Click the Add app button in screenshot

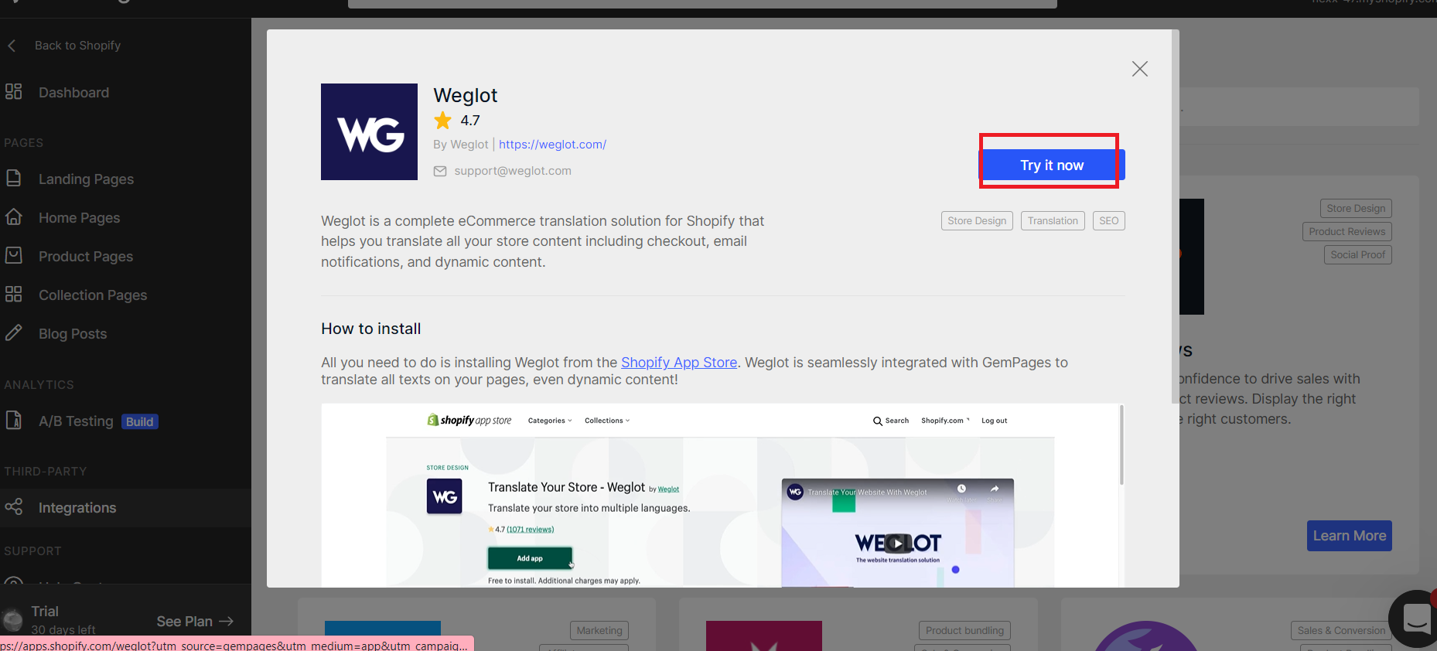(530, 558)
